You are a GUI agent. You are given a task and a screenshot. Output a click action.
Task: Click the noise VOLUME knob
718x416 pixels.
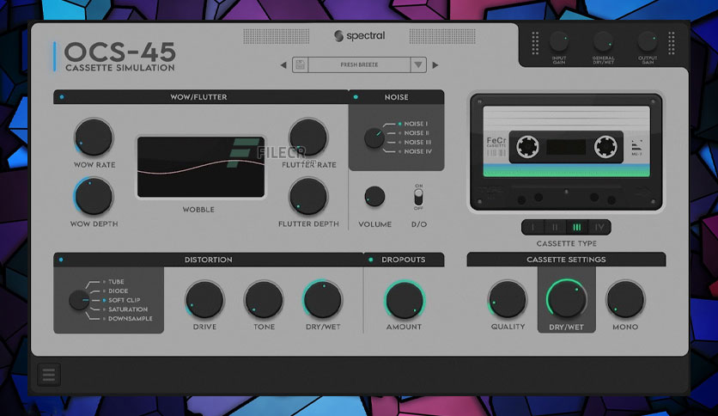coord(374,197)
